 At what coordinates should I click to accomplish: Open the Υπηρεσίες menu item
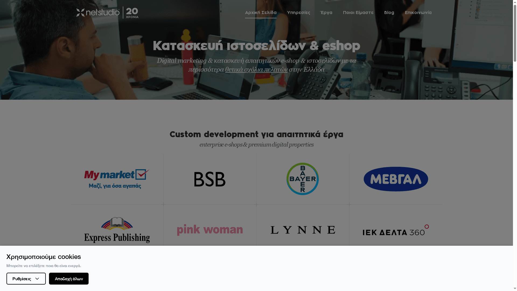coord(298,12)
